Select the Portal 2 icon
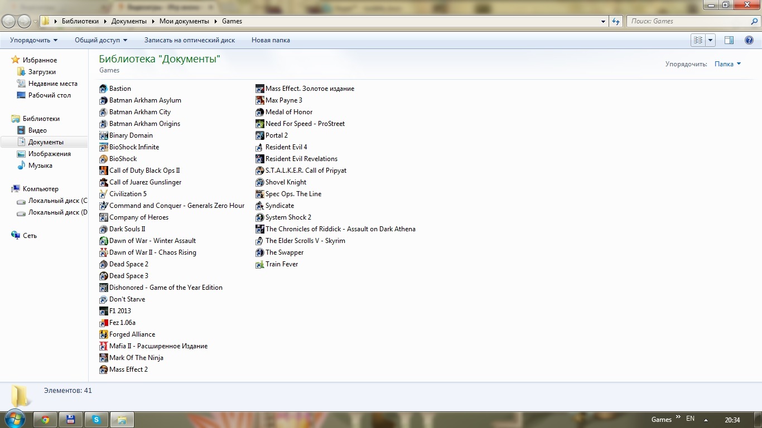762x428 pixels. coord(259,135)
